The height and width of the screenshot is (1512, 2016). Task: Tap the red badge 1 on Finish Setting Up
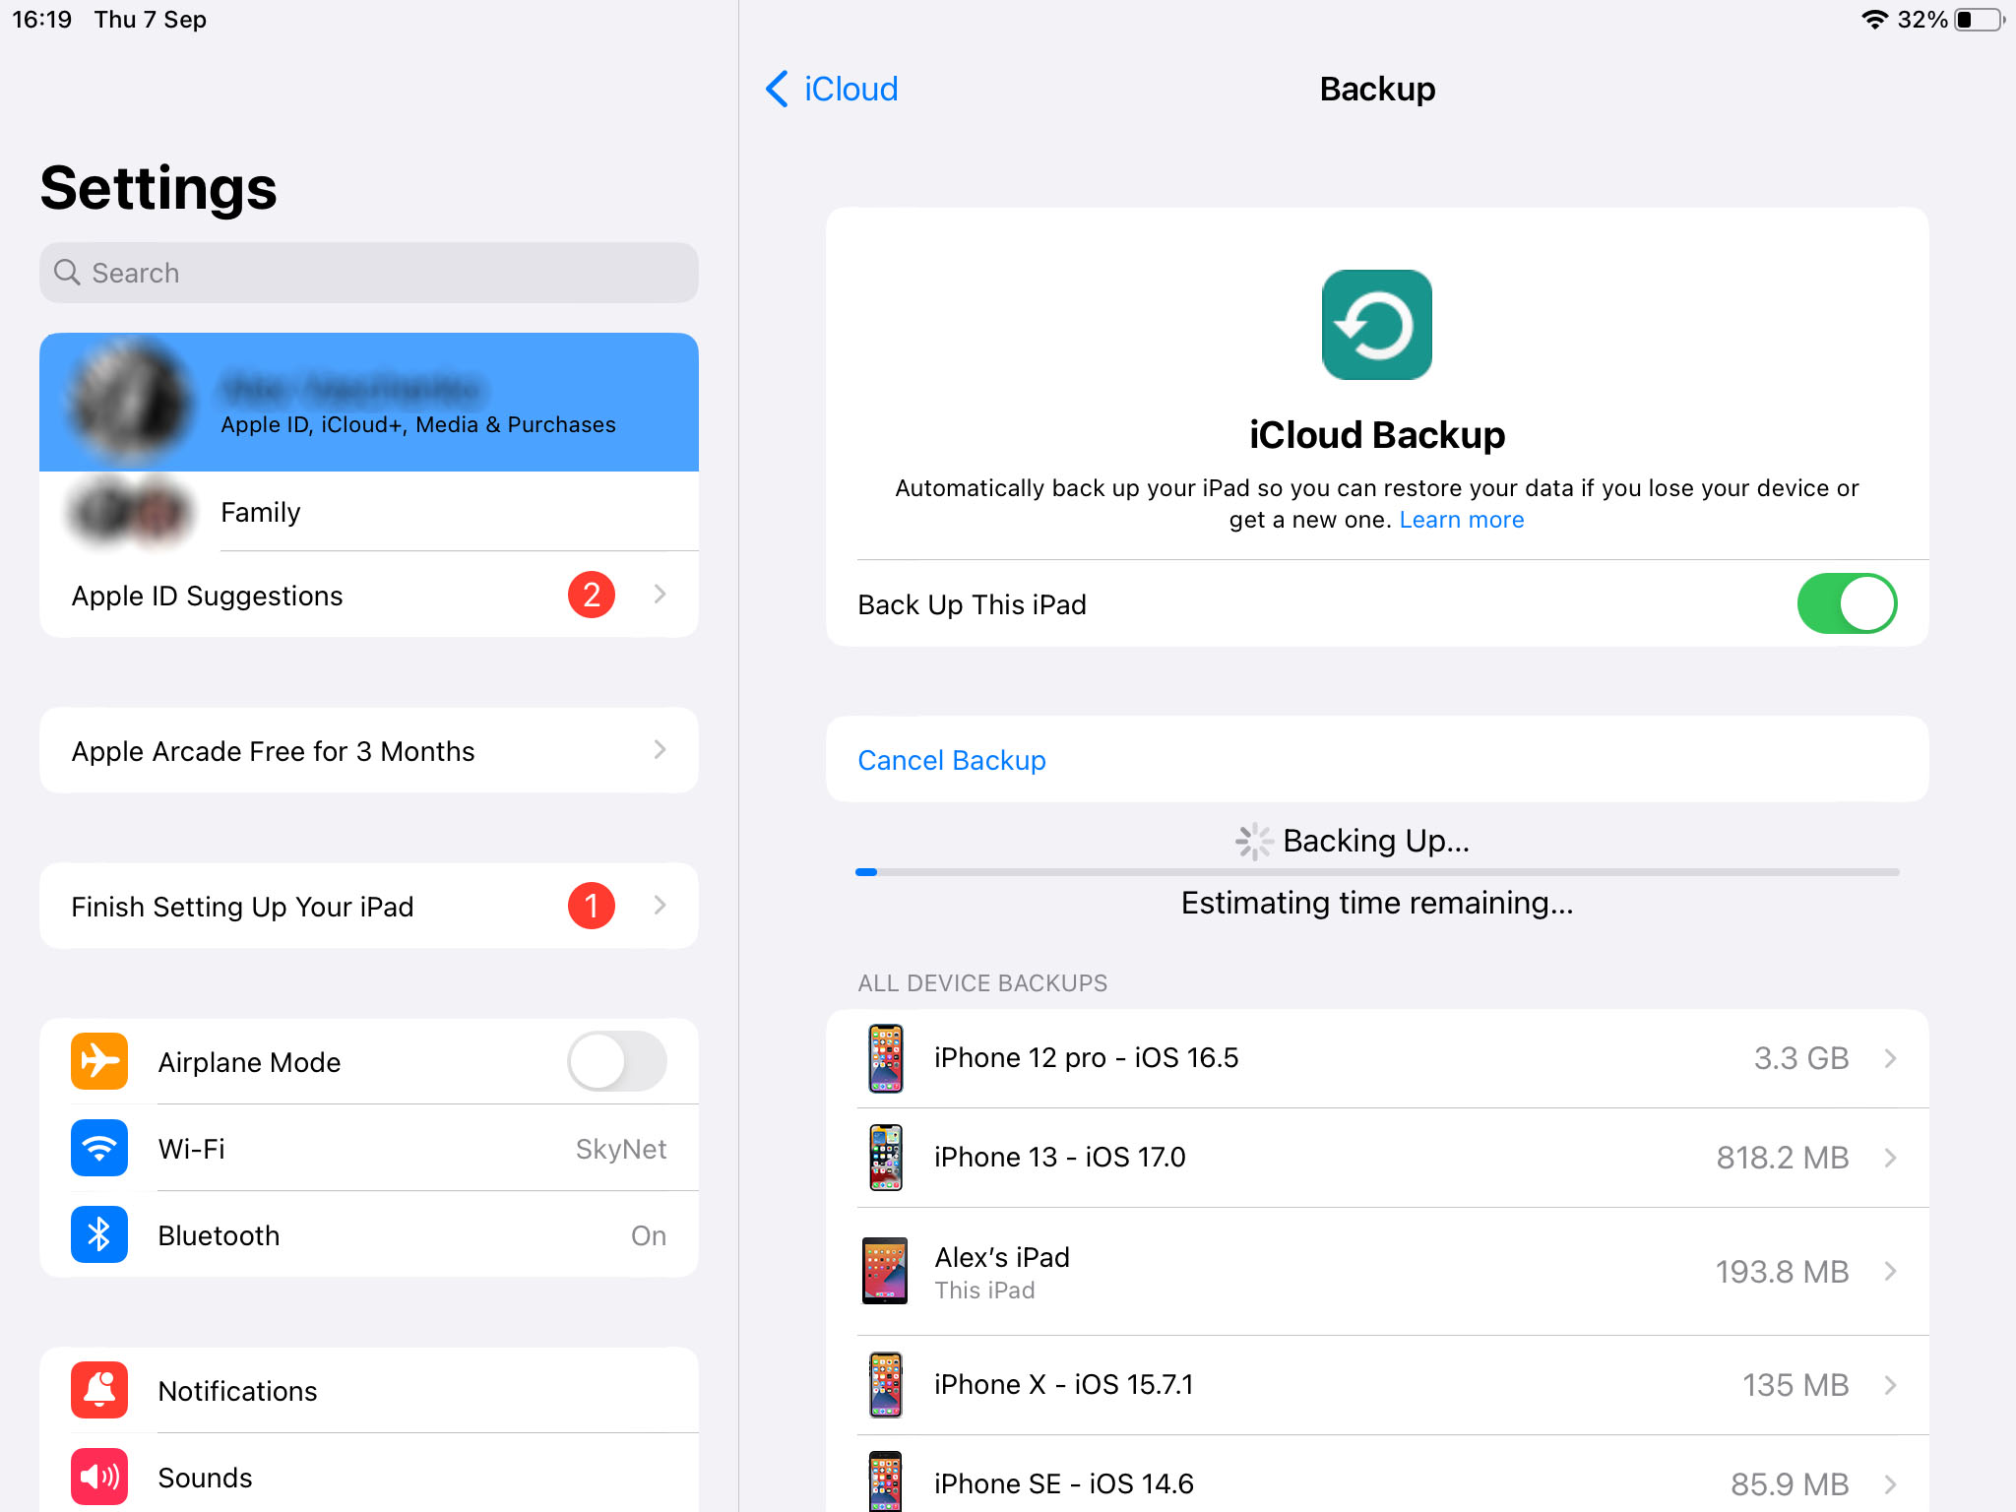(x=592, y=906)
